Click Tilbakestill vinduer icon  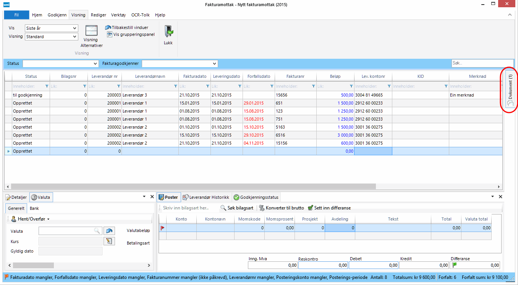pyautogui.click(x=108, y=27)
